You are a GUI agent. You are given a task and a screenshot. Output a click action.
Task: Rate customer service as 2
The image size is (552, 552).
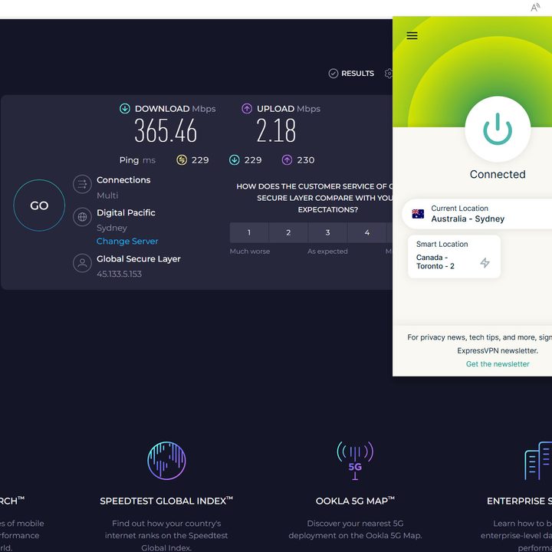point(288,232)
